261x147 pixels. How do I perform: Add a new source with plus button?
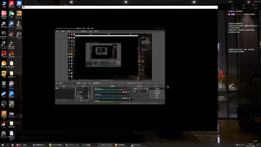76,100
